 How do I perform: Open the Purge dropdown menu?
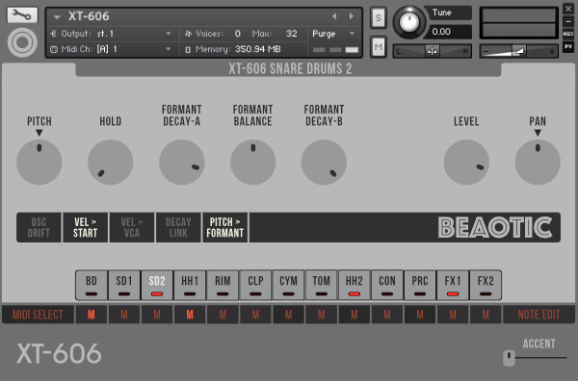click(333, 34)
